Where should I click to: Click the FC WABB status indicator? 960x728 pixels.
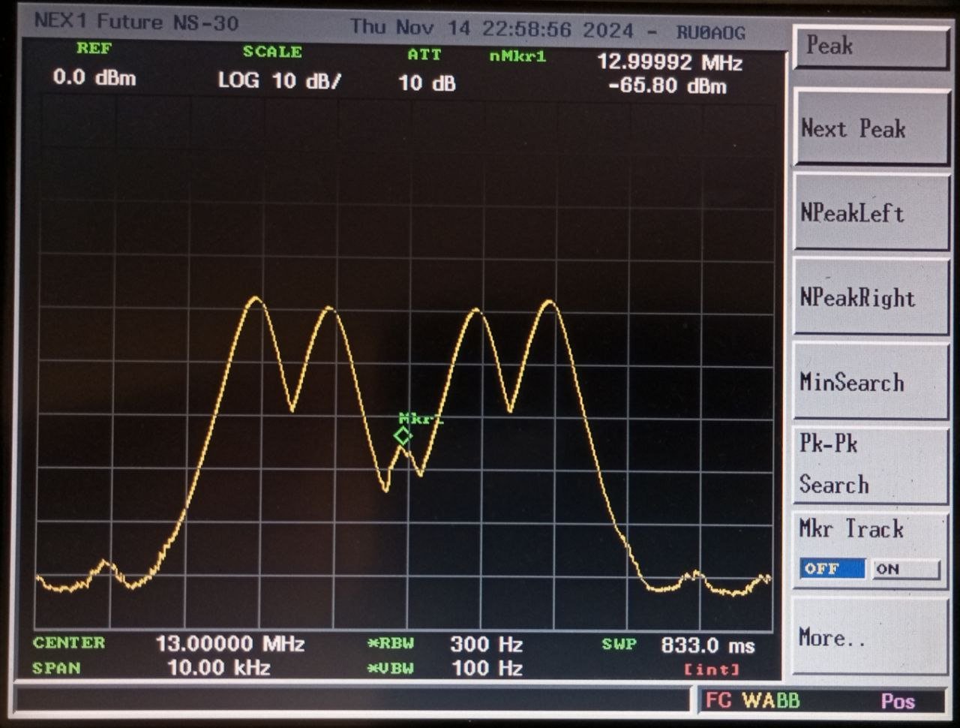click(752, 700)
